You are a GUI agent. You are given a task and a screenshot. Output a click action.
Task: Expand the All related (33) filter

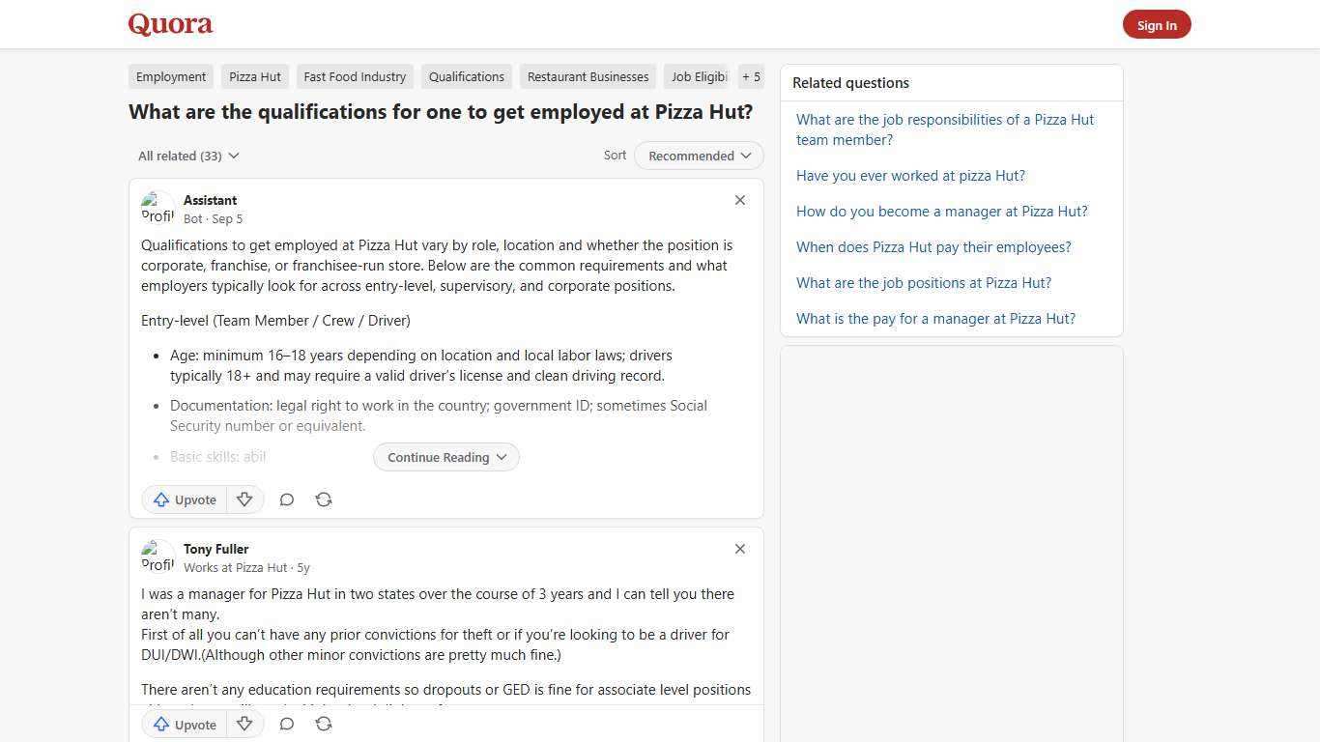pyautogui.click(x=188, y=156)
